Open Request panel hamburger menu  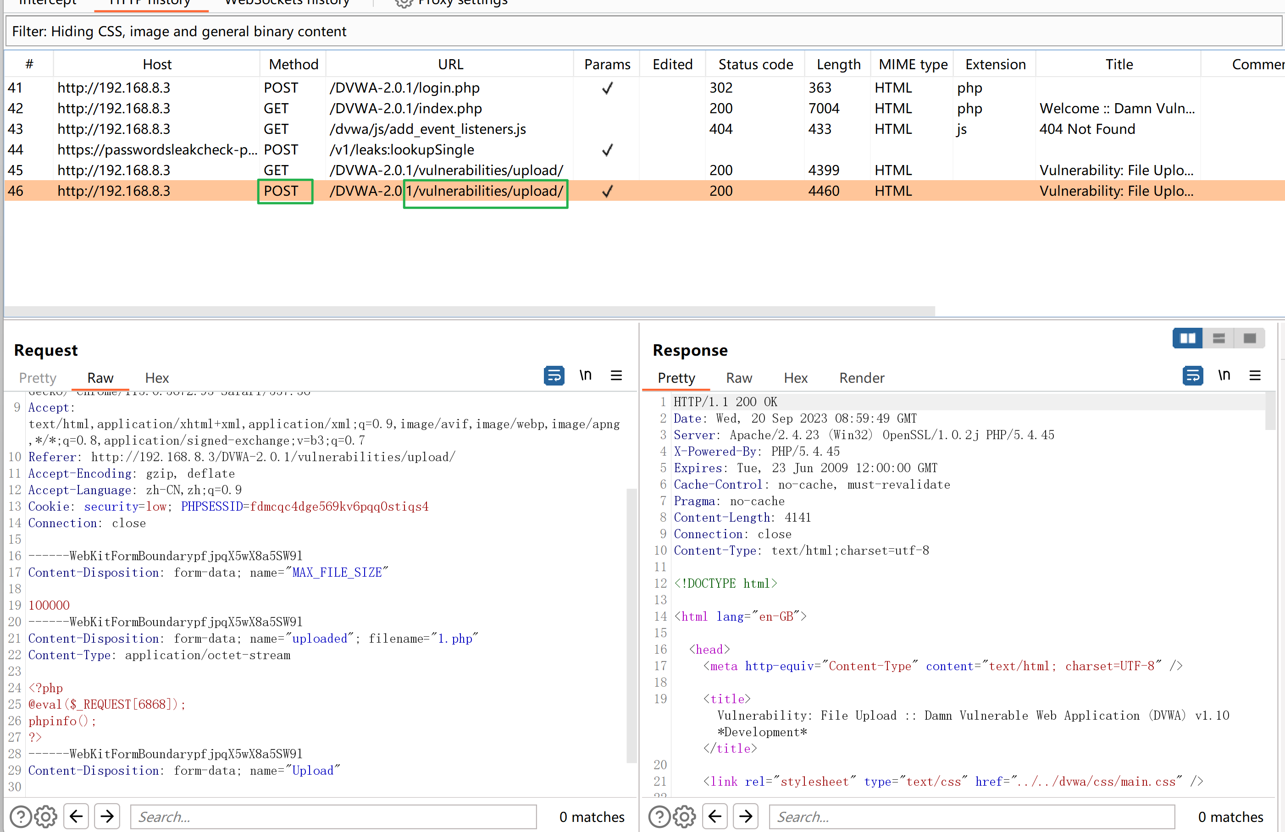[x=616, y=375]
